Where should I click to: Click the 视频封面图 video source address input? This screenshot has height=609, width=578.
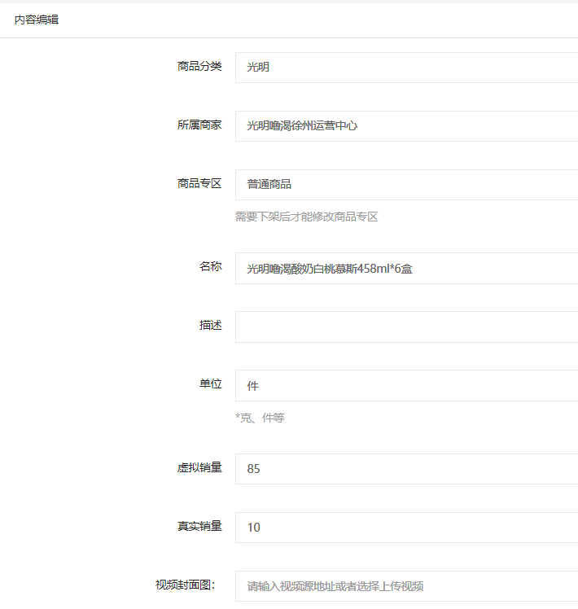pos(407,586)
